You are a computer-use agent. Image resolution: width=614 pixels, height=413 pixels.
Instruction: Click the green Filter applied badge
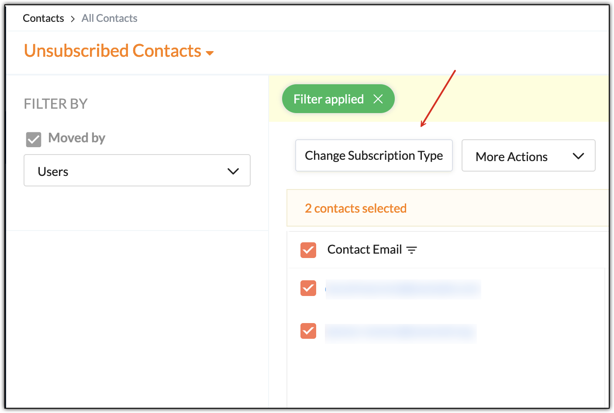[328, 99]
